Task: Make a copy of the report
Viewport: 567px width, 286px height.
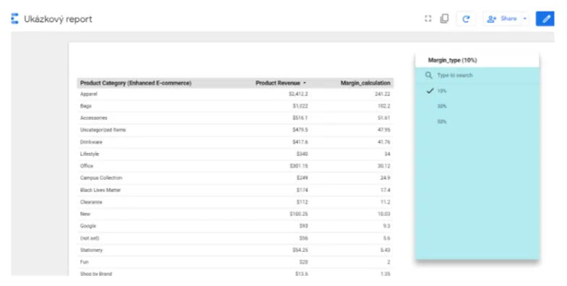Action: coord(444,19)
